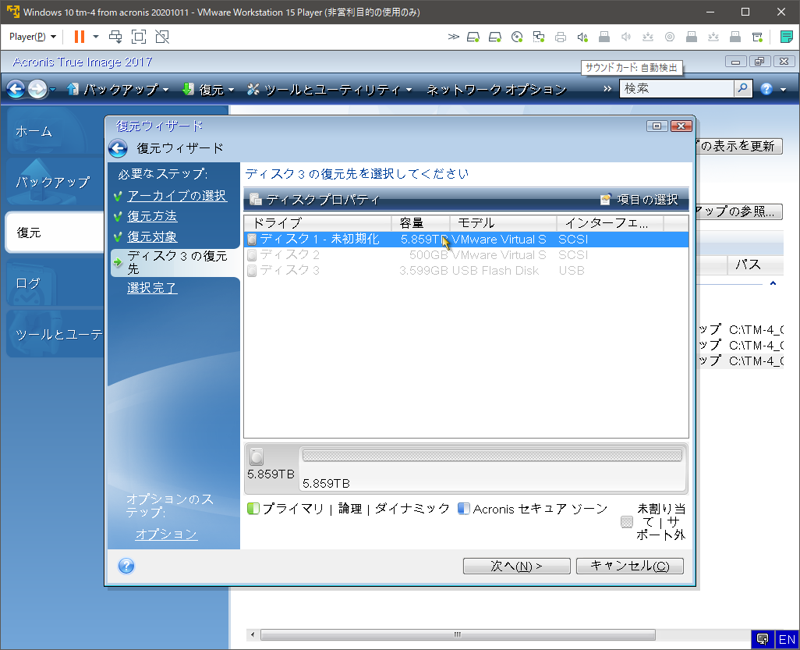Open the ツールとユーティリティ toolbar menu
The height and width of the screenshot is (650, 800).
[x=330, y=90]
